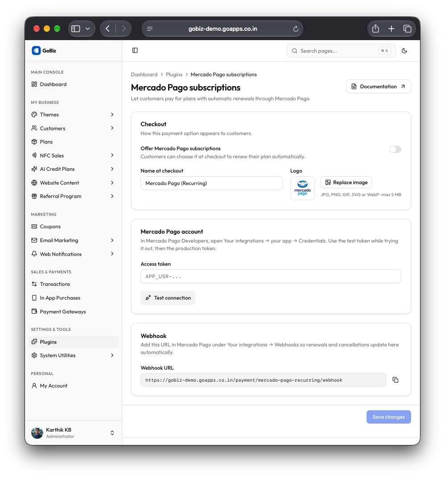445x478 pixels.
Task: Expand the System Utilities chevron
Action: point(112,355)
